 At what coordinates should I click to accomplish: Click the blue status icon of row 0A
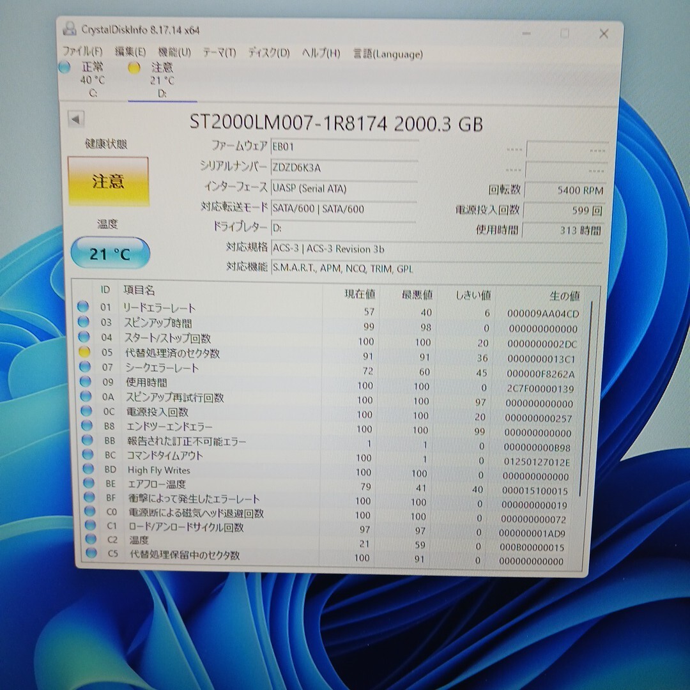pyautogui.click(x=86, y=396)
